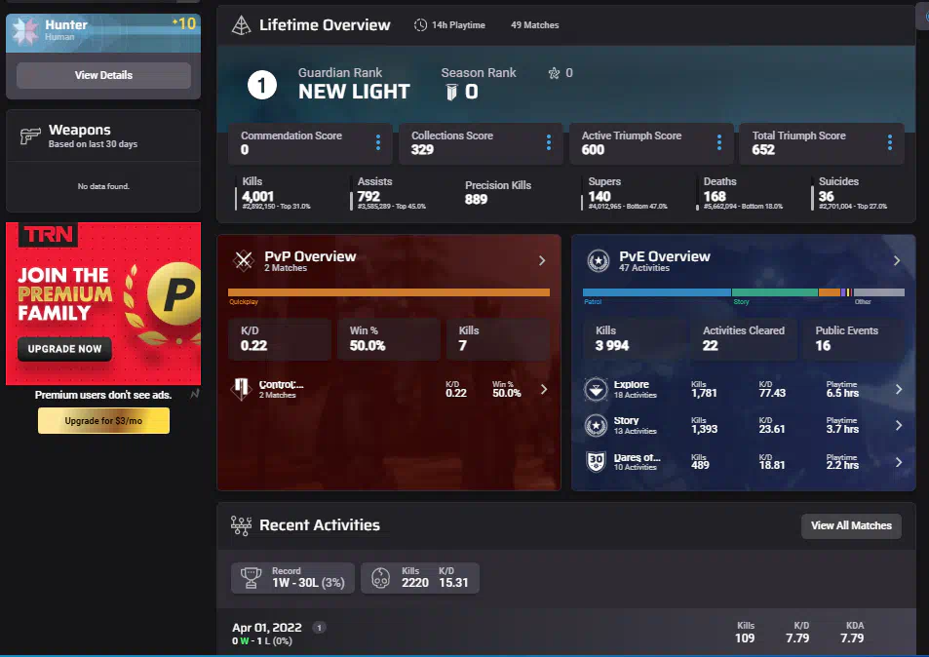The height and width of the screenshot is (657, 929).
Task: Open Collections Score three-dot menu
Action: pos(549,143)
